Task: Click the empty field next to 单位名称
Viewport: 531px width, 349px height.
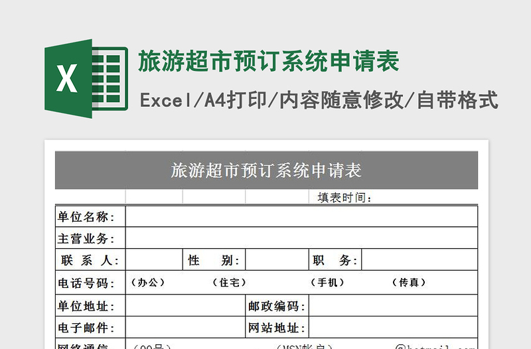Action: click(x=301, y=216)
